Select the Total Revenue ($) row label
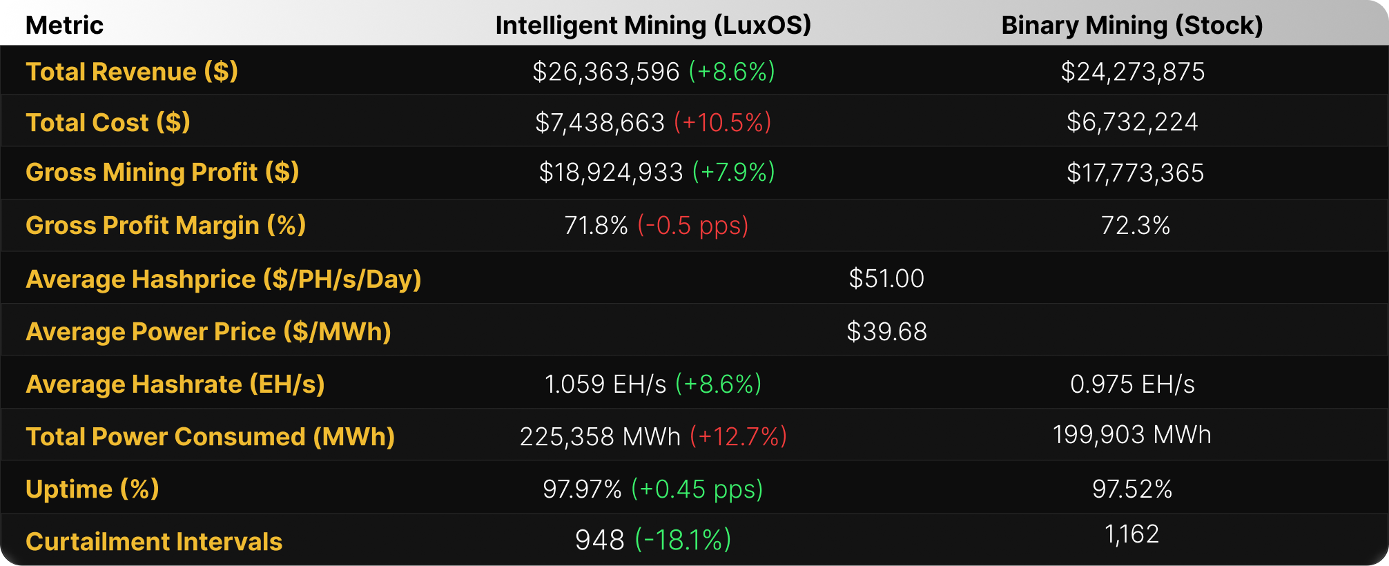The width and height of the screenshot is (1389, 566). (132, 72)
